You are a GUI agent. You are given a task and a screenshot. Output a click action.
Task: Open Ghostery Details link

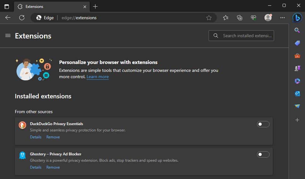point(36,167)
